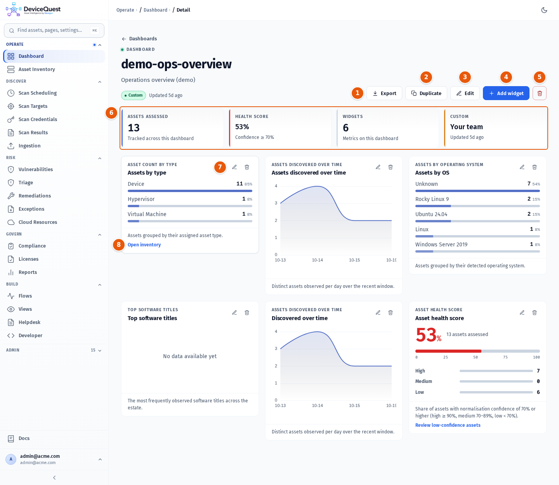Delete the Assets by OS widget
The height and width of the screenshot is (485, 559).
coord(535,167)
